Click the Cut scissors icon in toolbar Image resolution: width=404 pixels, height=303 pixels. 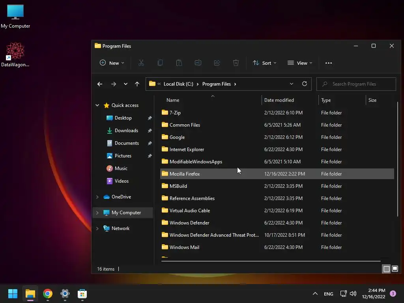point(141,63)
